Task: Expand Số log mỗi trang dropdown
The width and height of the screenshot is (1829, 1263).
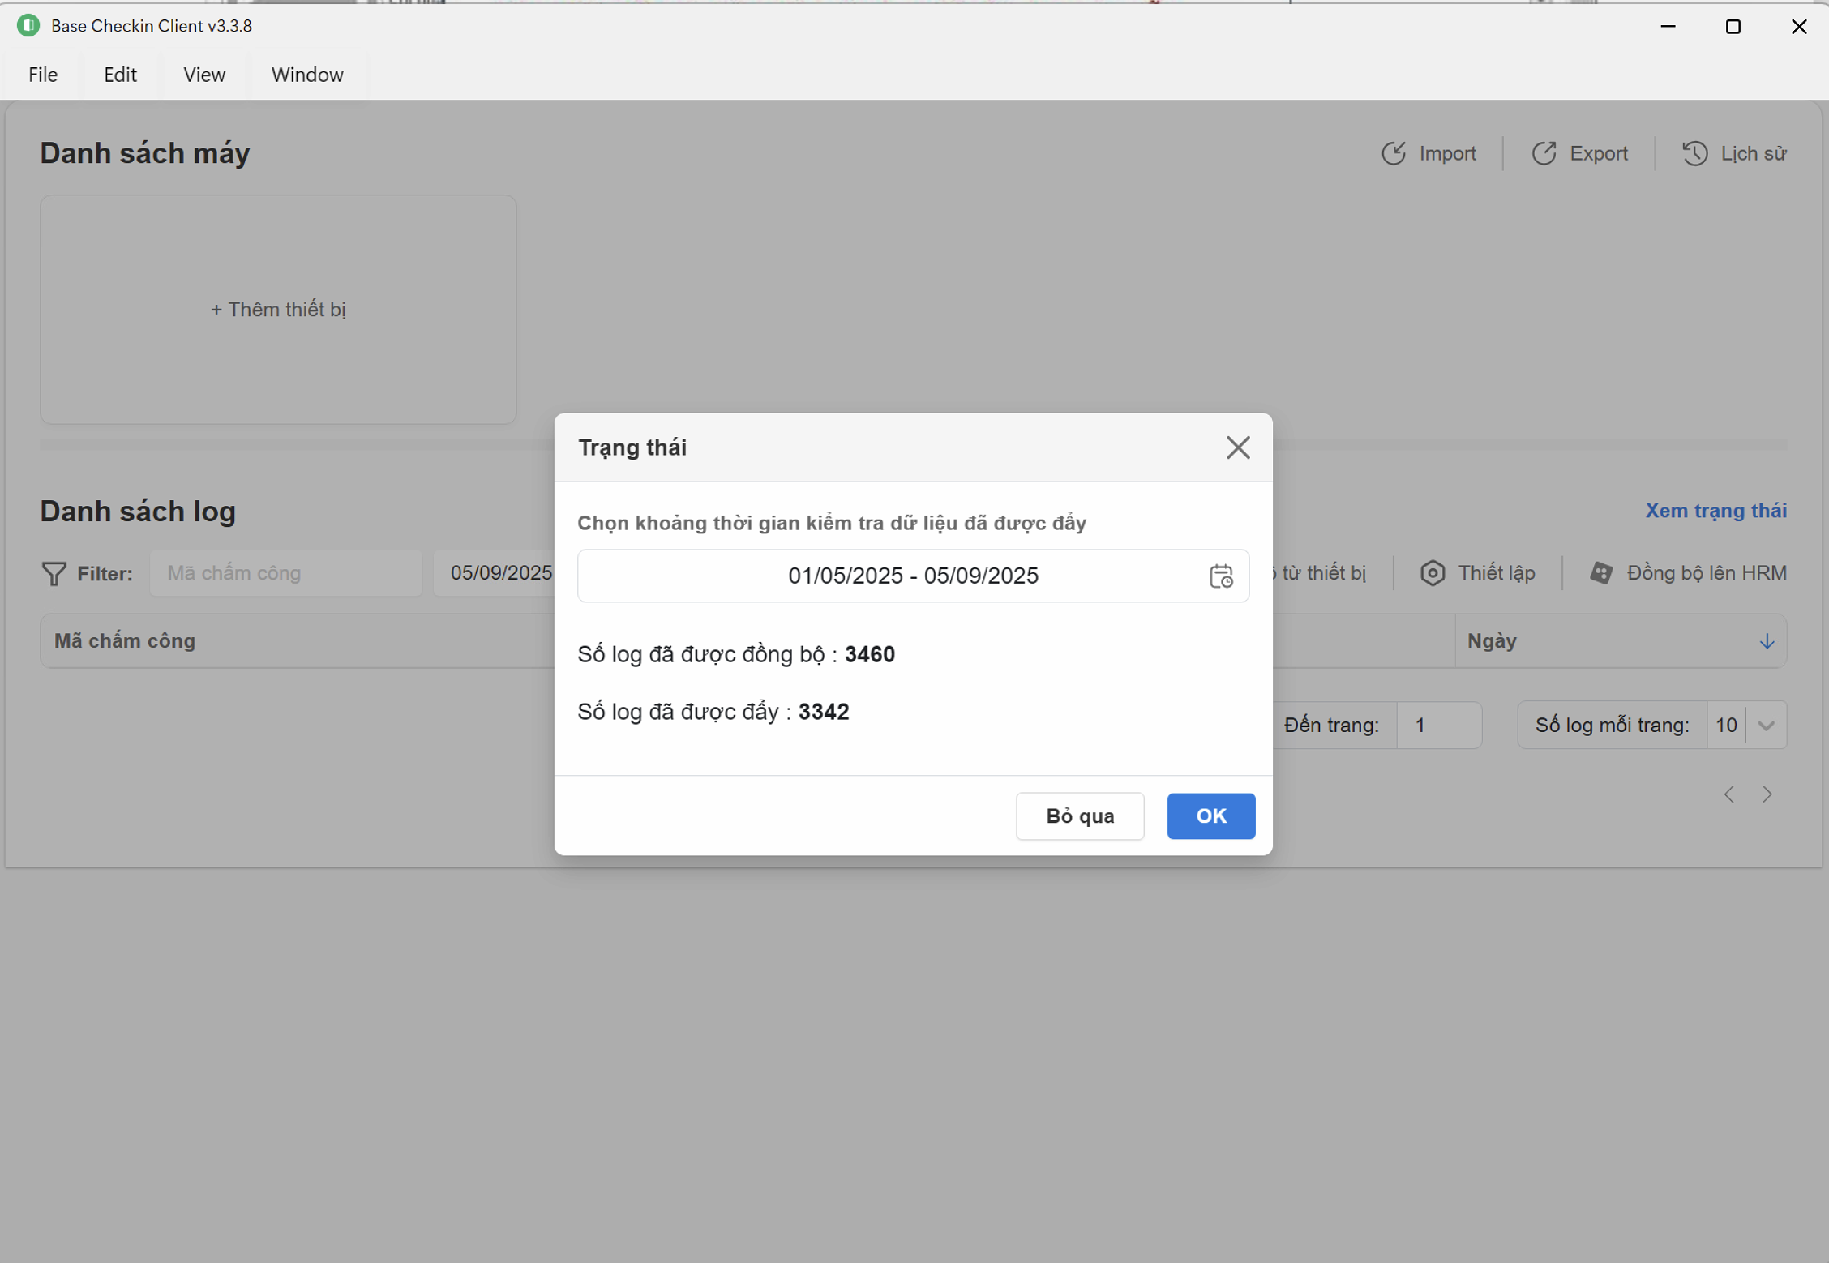Action: coord(1767,726)
